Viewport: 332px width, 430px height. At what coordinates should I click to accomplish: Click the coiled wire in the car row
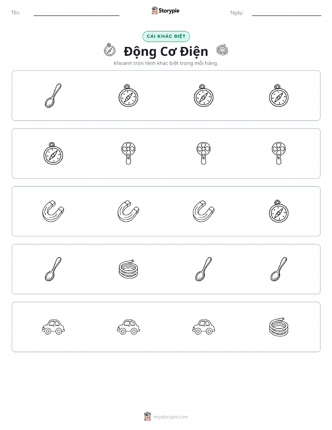(279, 327)
